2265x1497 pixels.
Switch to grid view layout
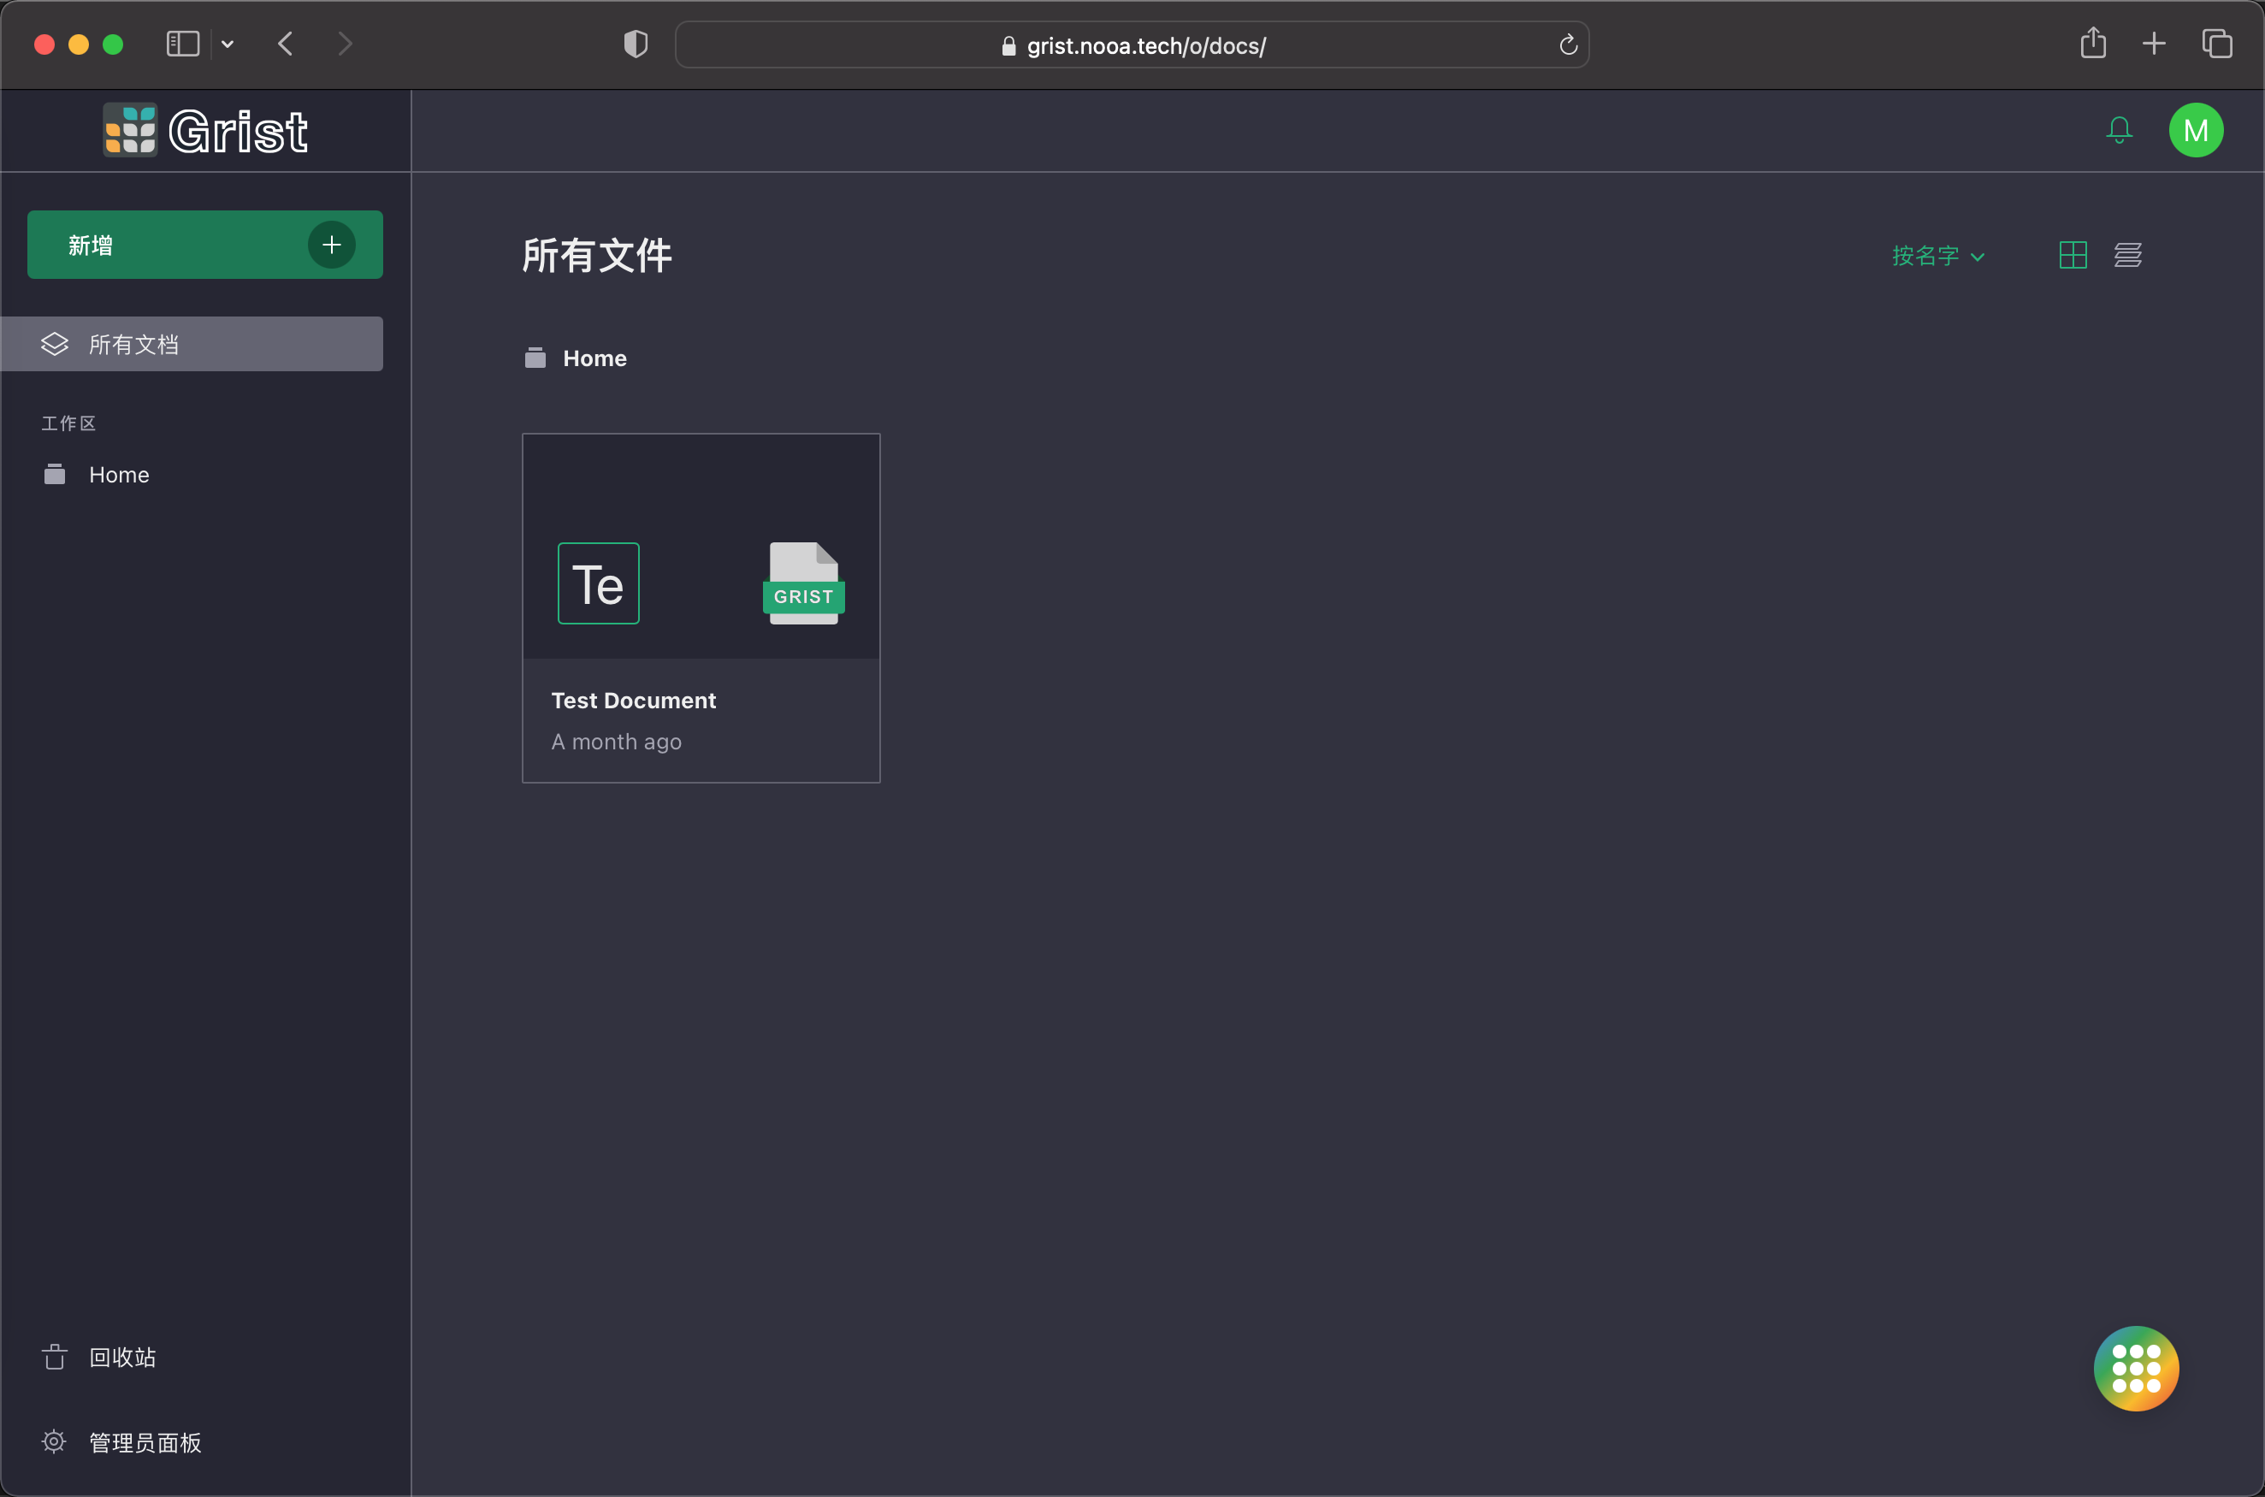pyautogui.click(x=2073, y=255)
